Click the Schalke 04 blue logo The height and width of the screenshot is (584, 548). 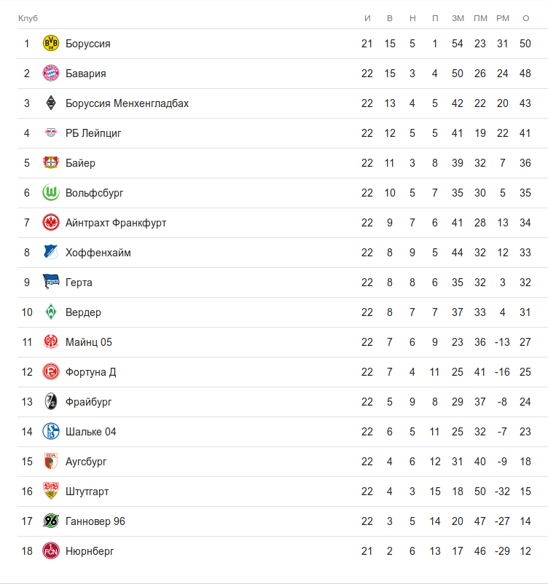[51, 432]
